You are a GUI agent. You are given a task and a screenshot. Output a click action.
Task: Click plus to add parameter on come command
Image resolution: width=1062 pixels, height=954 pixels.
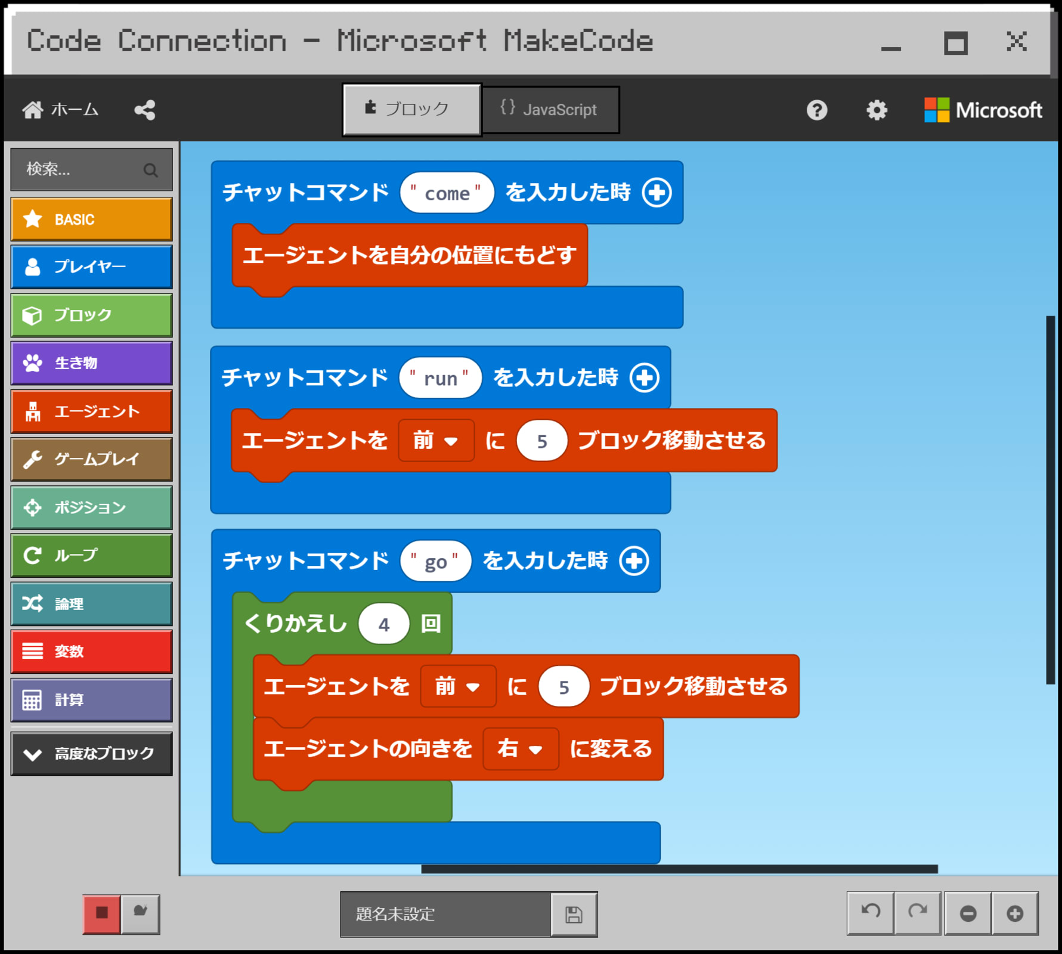pos(657,193)
